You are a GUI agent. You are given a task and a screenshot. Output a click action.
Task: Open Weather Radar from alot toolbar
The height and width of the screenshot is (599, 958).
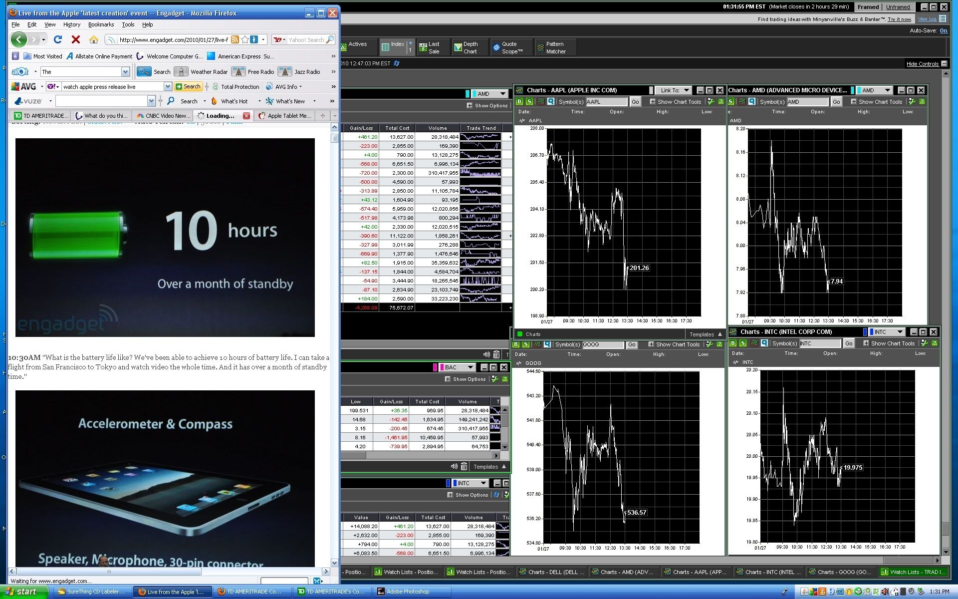point(203,72)
